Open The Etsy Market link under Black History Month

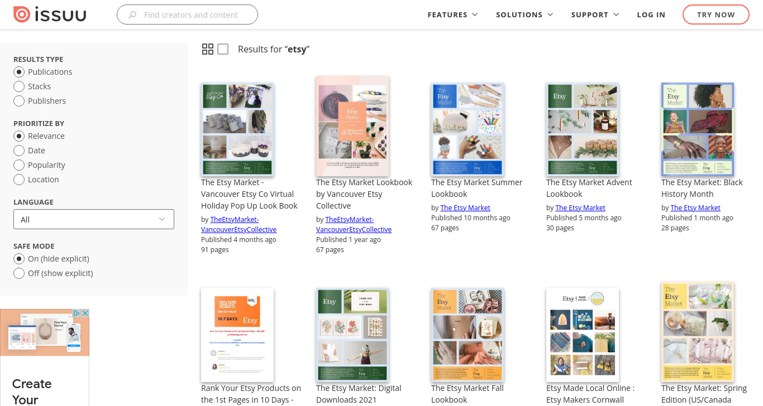click(x=695, y=208)
